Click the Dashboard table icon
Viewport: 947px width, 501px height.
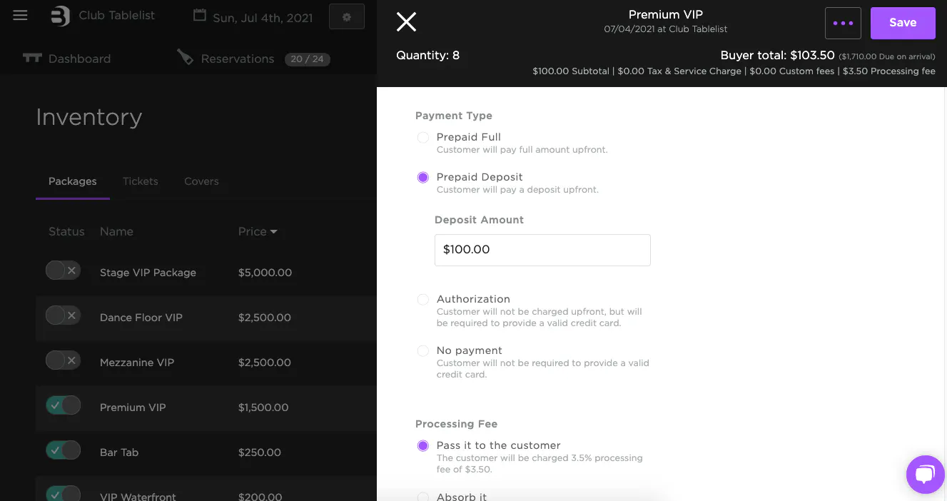[32, 58]
